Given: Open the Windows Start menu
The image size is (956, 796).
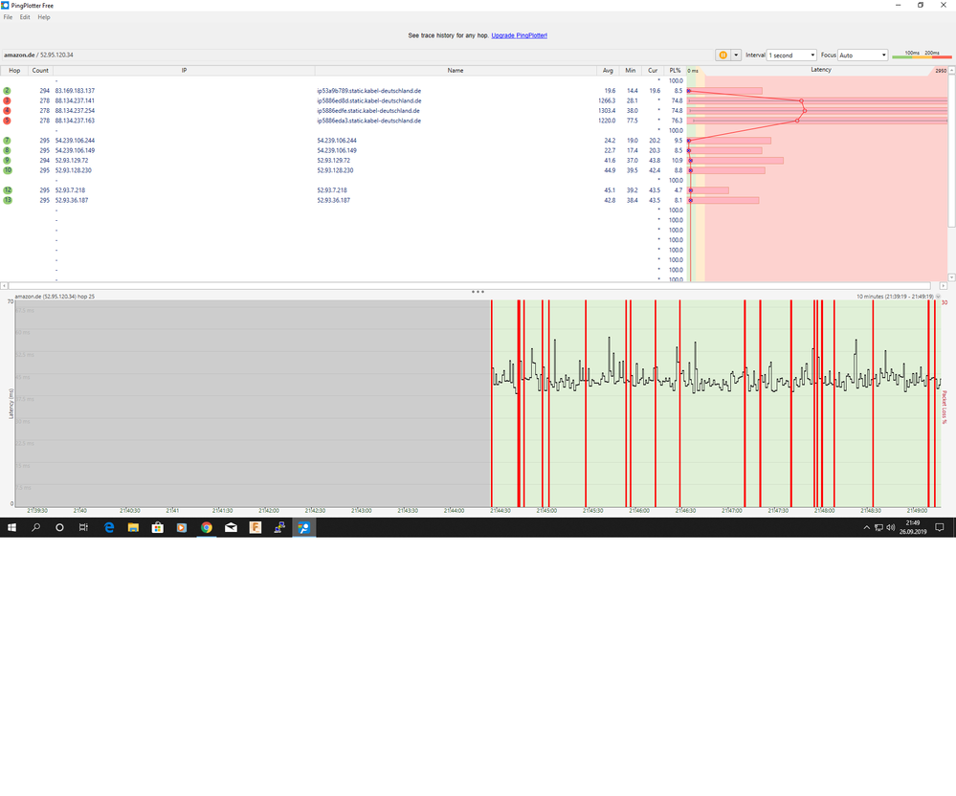Looking at the screenshot, I should [x=11, y=528].
